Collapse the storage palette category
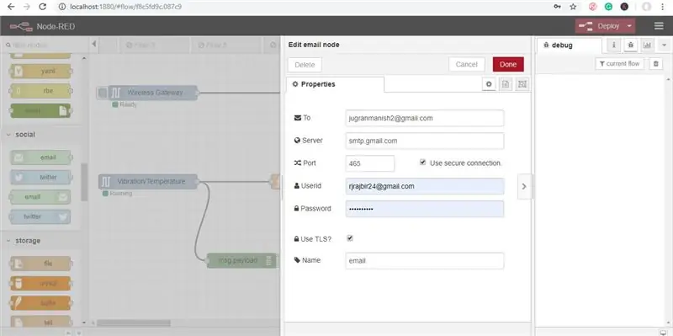673x336 pixels. (8, 241)
